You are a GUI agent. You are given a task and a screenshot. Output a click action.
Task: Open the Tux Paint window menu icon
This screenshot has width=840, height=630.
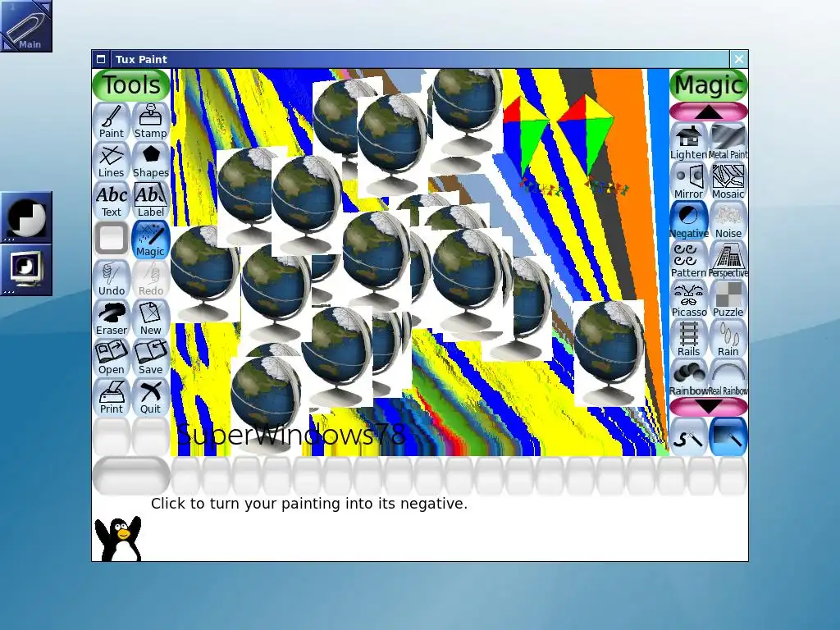(x=101, y=59)
